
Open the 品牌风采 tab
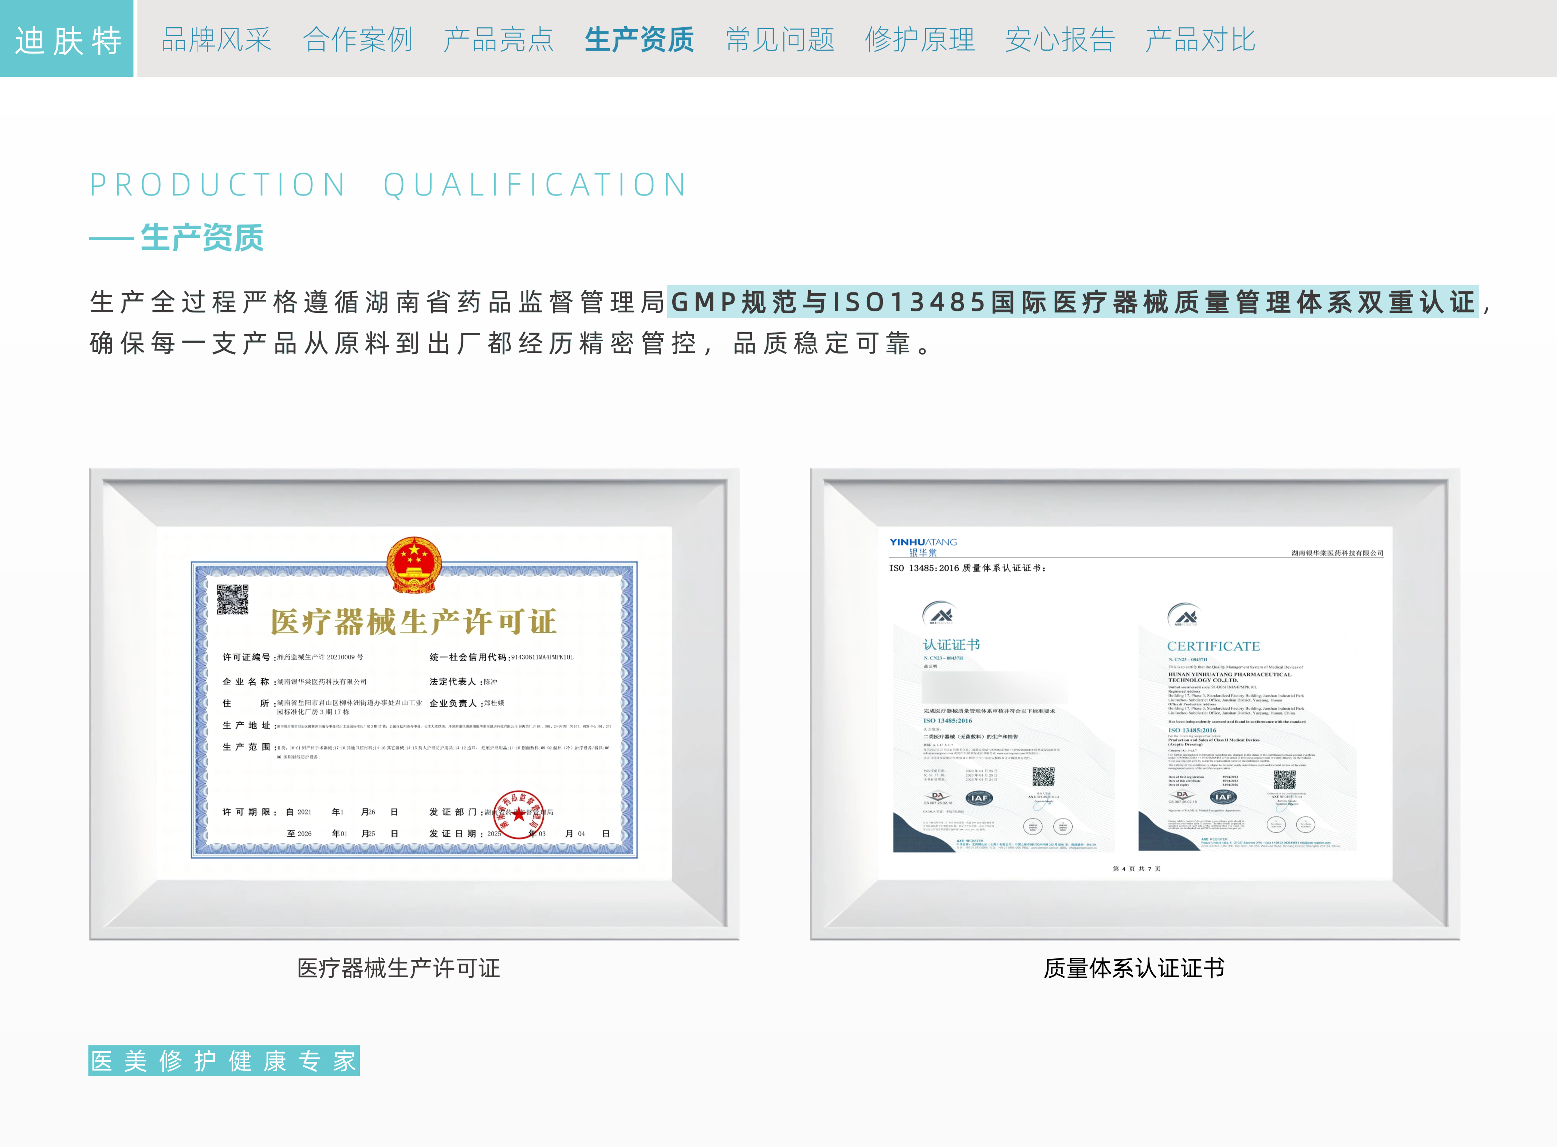(x=216, y=40)
